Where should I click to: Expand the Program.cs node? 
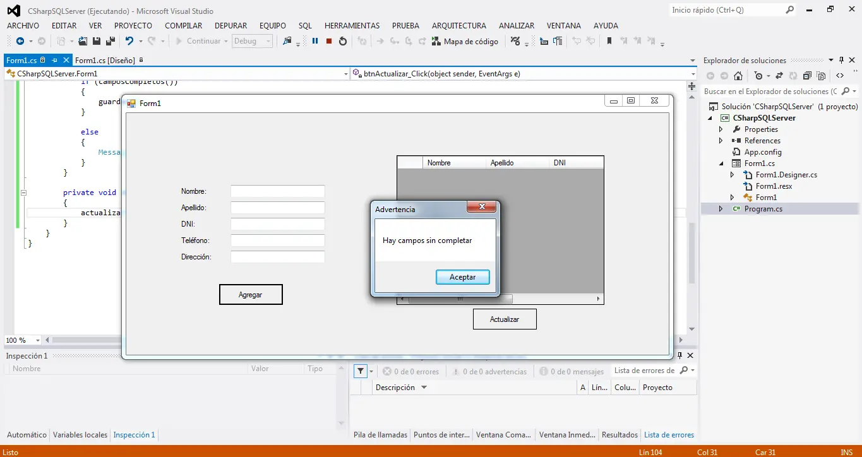click(x=721, y=209)
